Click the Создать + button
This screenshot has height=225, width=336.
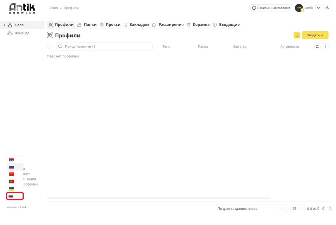315,35
